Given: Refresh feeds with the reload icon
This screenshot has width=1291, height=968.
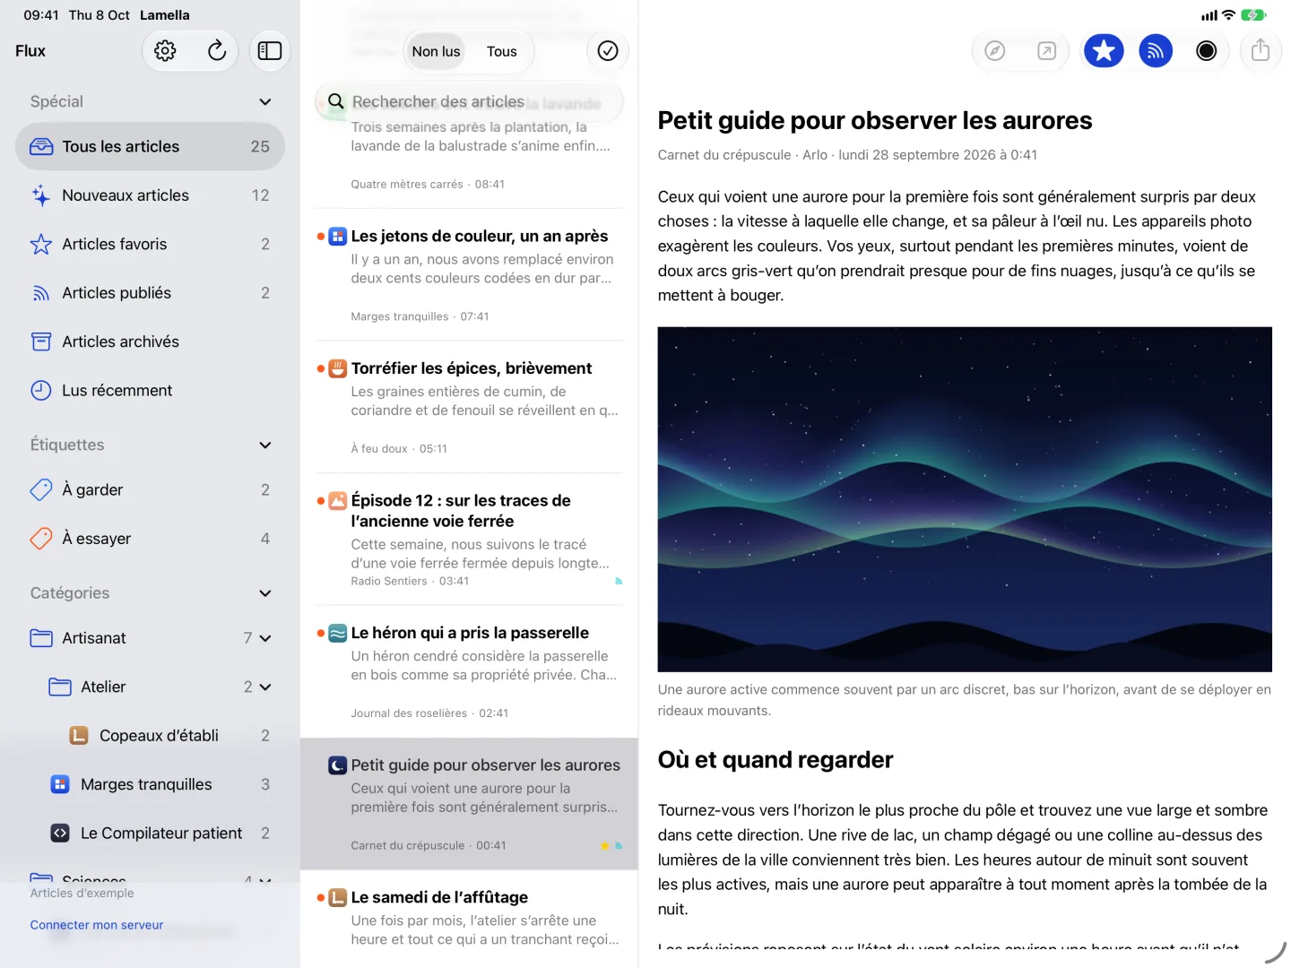Looking at the screenshot, I should [x=216, y=51].
